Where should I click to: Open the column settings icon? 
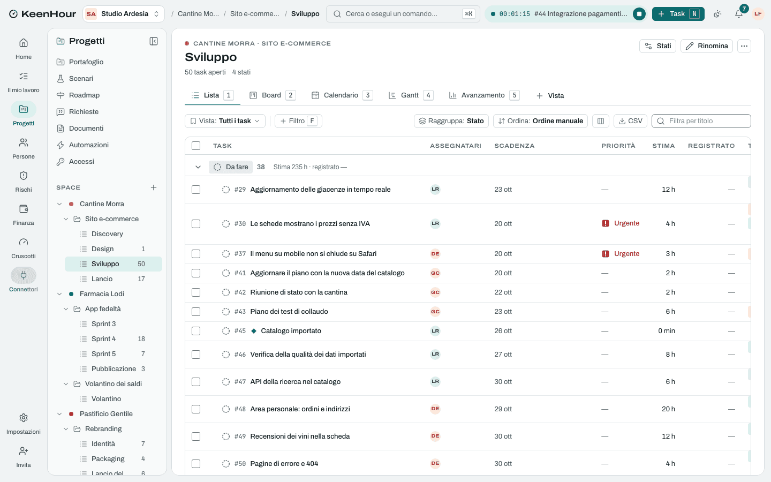[x=601, y=121]
